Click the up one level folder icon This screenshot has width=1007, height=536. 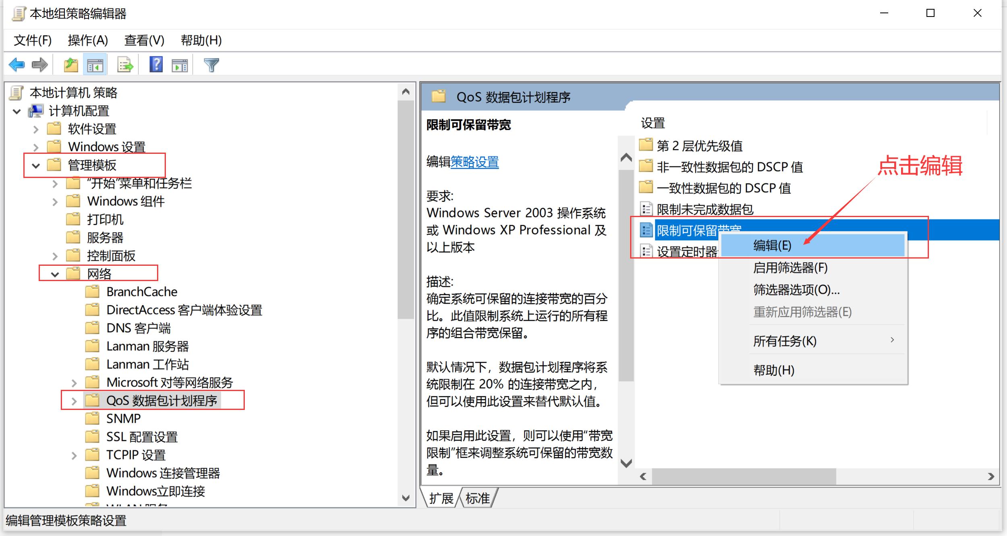(x=70, y=64)
